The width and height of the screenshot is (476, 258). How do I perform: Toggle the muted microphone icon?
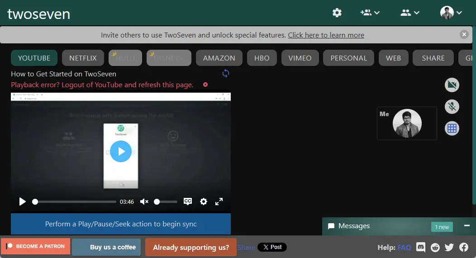point(452,107)
